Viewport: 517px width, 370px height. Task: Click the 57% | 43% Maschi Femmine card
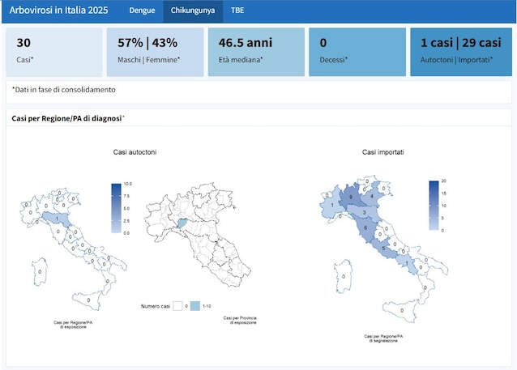[x=156, y=52]
